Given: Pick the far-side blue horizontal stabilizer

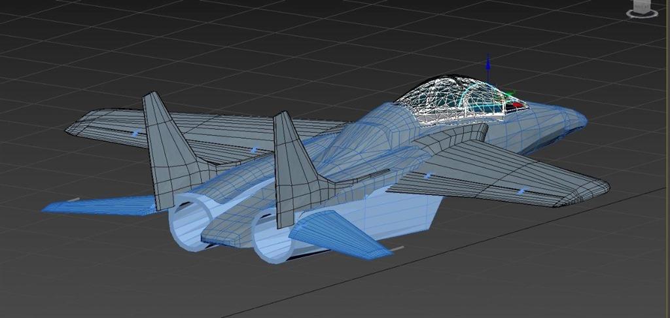Looking at the screenshot, I should pyautogui.click(x=98, y=205).
